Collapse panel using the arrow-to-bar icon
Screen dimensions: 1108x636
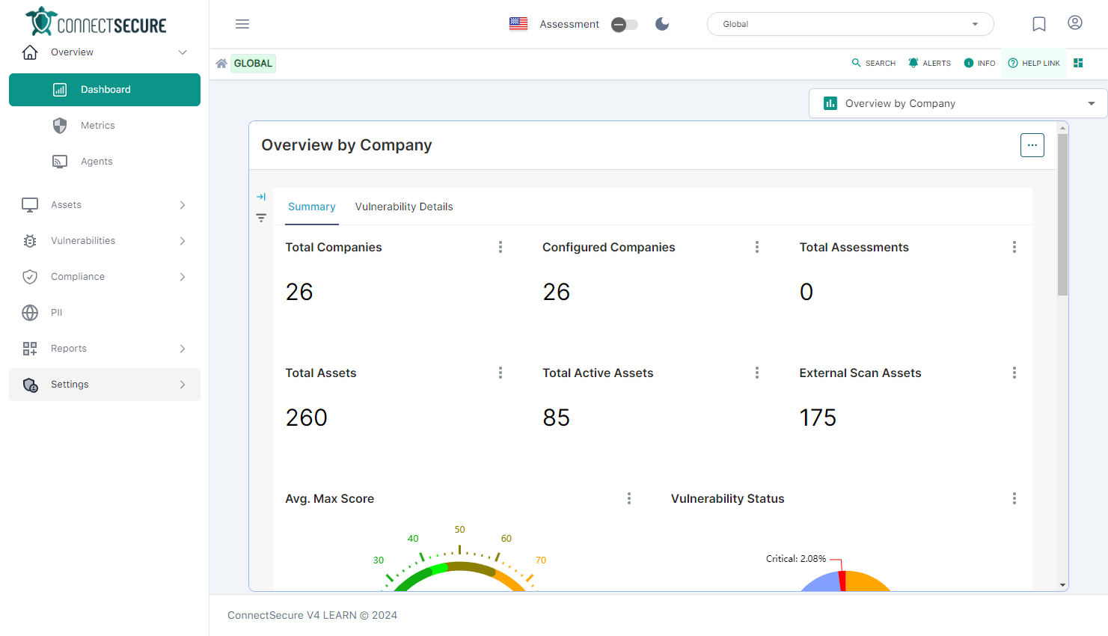[261, 197]
